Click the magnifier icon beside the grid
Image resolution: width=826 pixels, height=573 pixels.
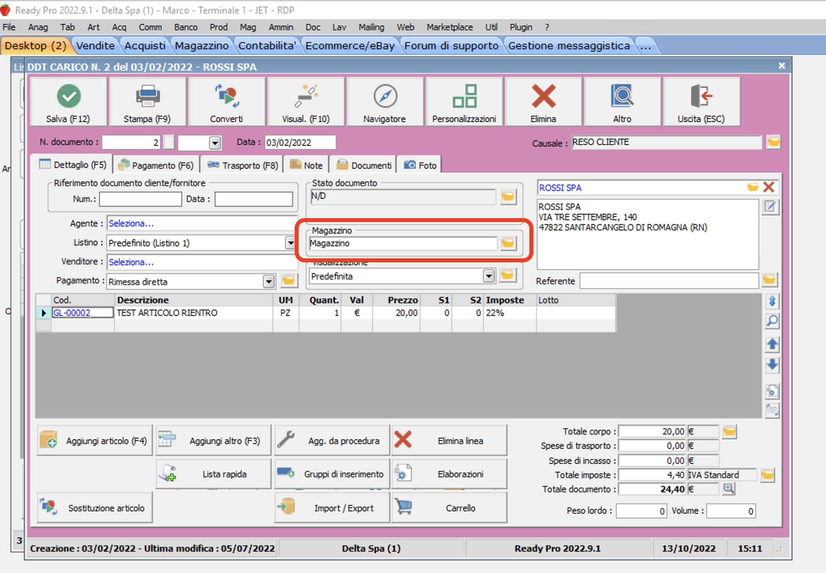772,321
